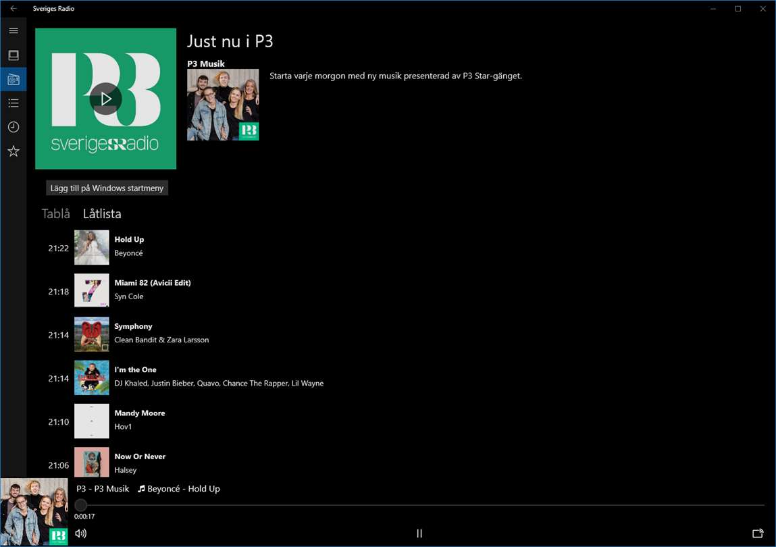This screenshot has height=547, width=776.
Task: Select the Låtlista tab
Action: 102,214
